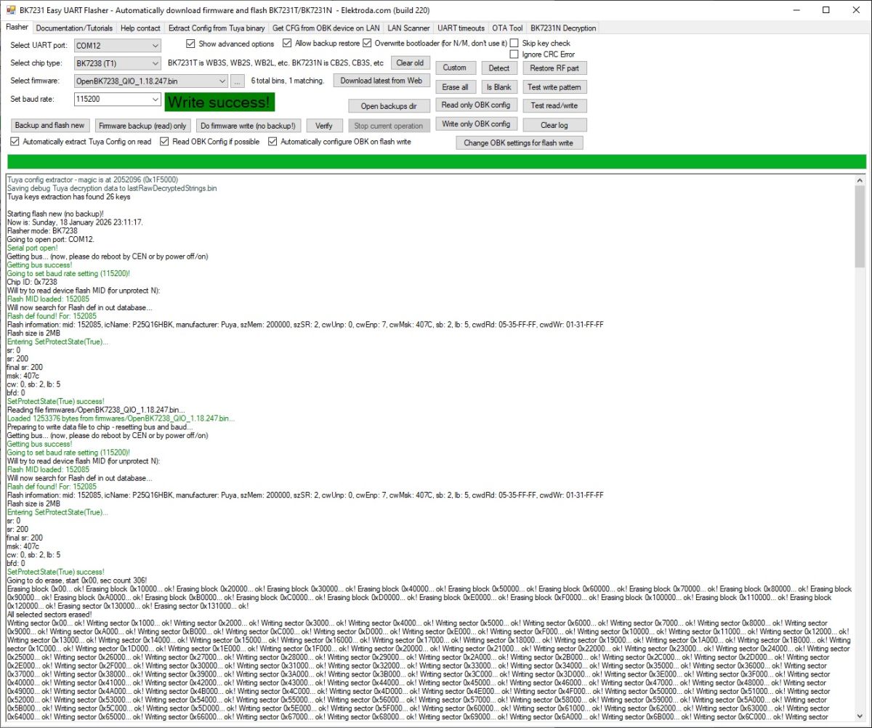
Task: Click the Clear old button
Action: 410,63
